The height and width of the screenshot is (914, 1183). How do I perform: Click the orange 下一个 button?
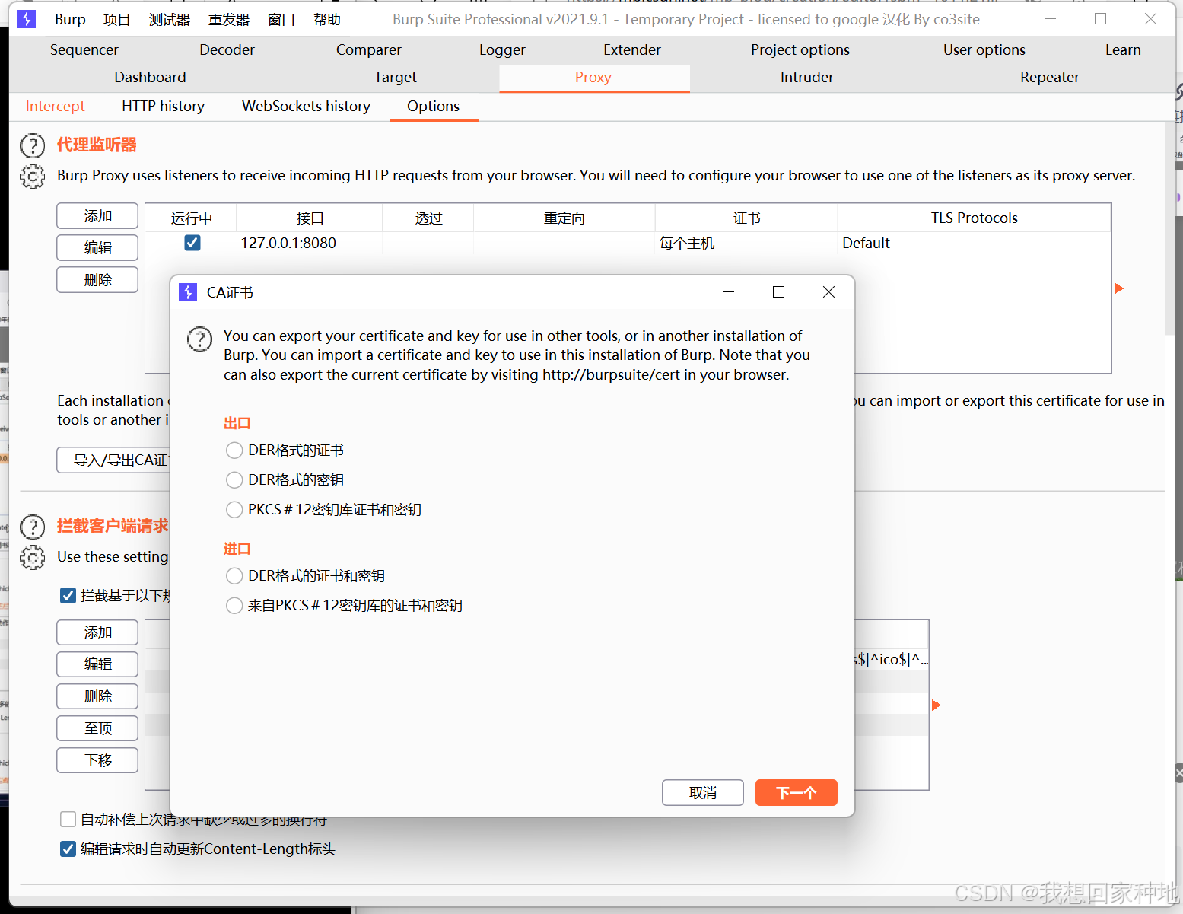coord(797,793)
